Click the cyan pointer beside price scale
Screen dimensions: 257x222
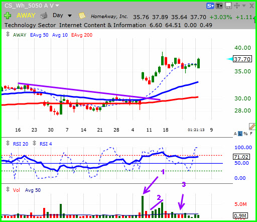tap(229, 59)
